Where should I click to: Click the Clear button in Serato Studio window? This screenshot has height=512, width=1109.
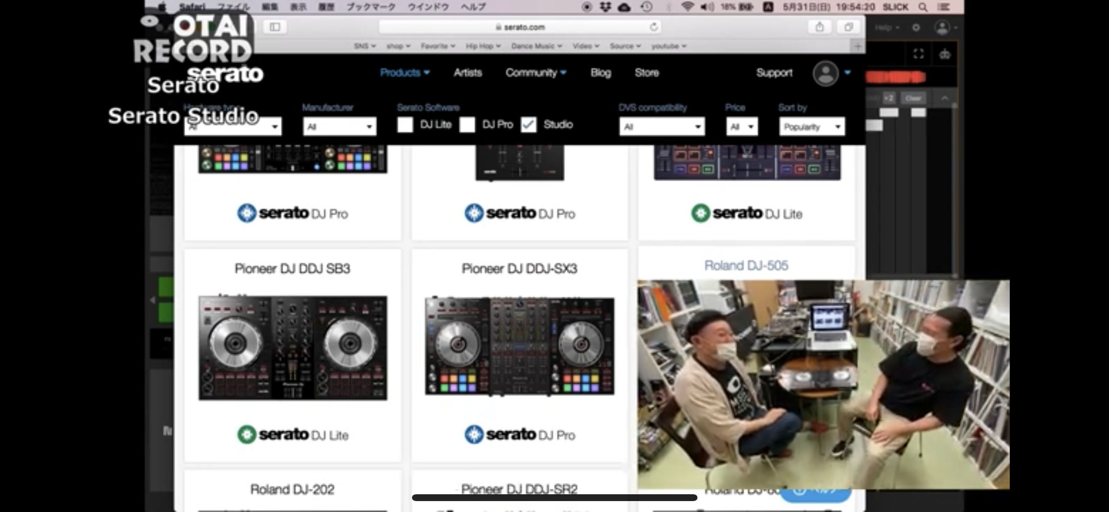tap(913, 98)
